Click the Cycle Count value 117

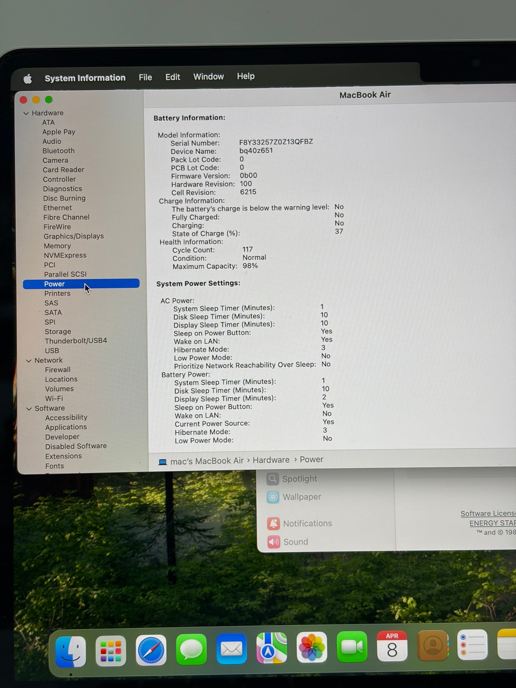pos(247,250)
